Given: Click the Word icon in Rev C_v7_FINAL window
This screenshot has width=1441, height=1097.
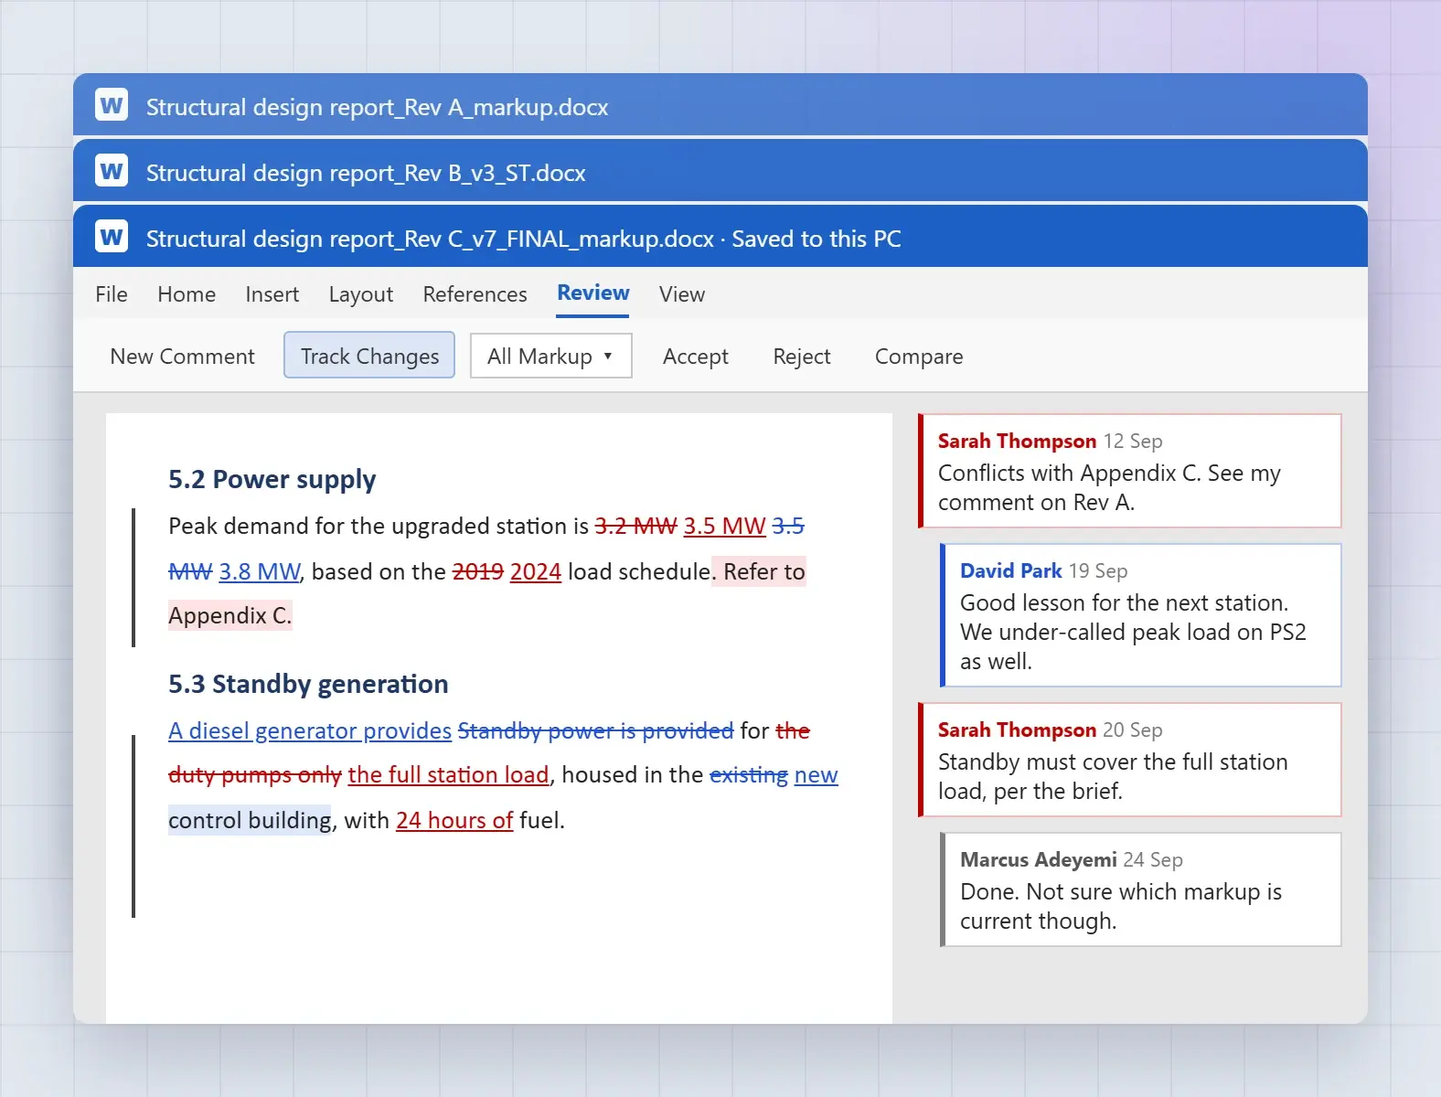Looking at the screenshot, I should (112, 238).
